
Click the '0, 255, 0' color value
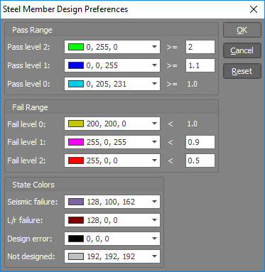click(102, 47)
